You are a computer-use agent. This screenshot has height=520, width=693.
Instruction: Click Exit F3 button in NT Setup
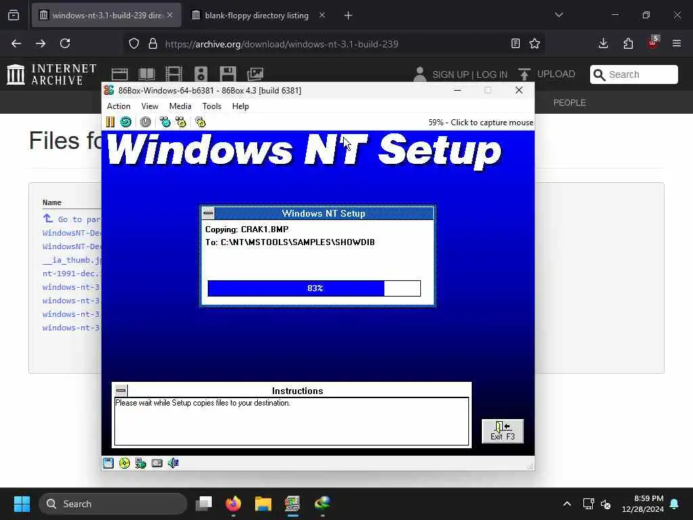tap(503, 431)
